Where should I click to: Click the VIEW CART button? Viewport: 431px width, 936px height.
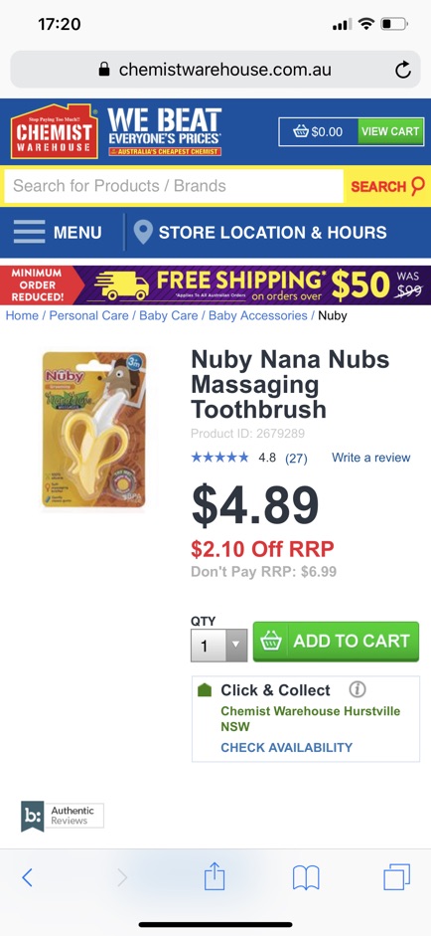point(390,131)
